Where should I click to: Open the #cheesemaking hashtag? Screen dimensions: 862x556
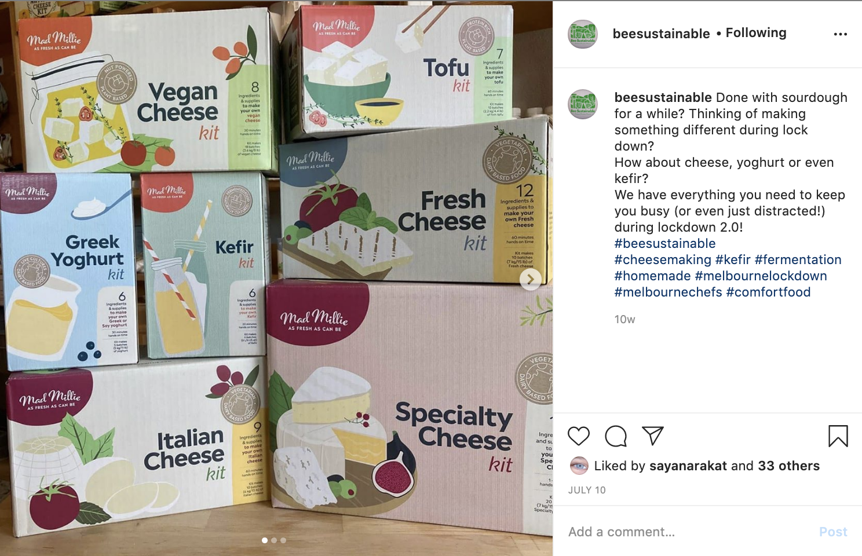(663, 259)
